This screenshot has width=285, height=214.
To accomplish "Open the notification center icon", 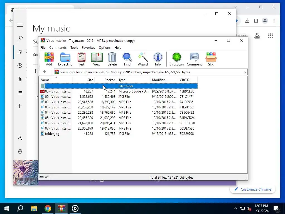I will coord(276,208).
